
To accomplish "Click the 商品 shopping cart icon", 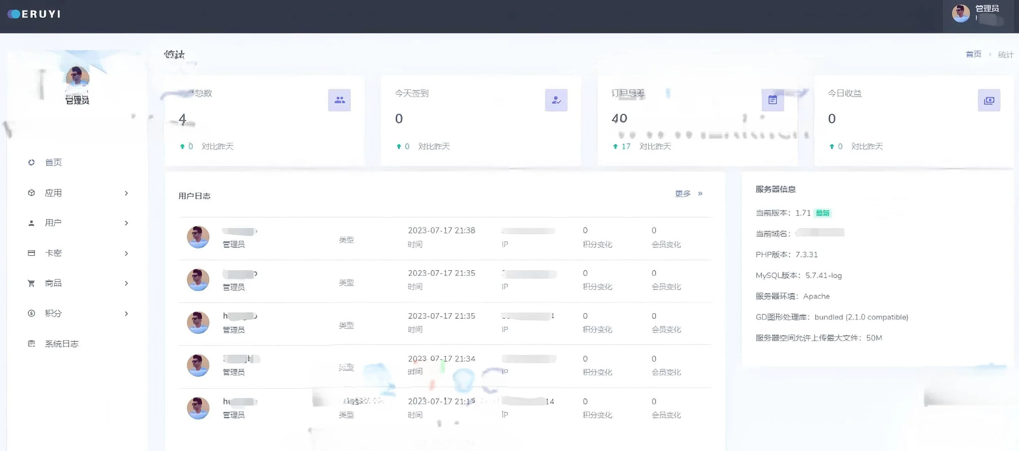I will point(31,283).
